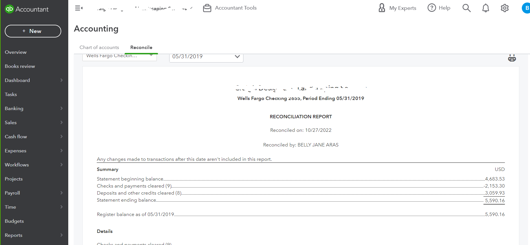Open Projects in sidebar

[14, 179]
